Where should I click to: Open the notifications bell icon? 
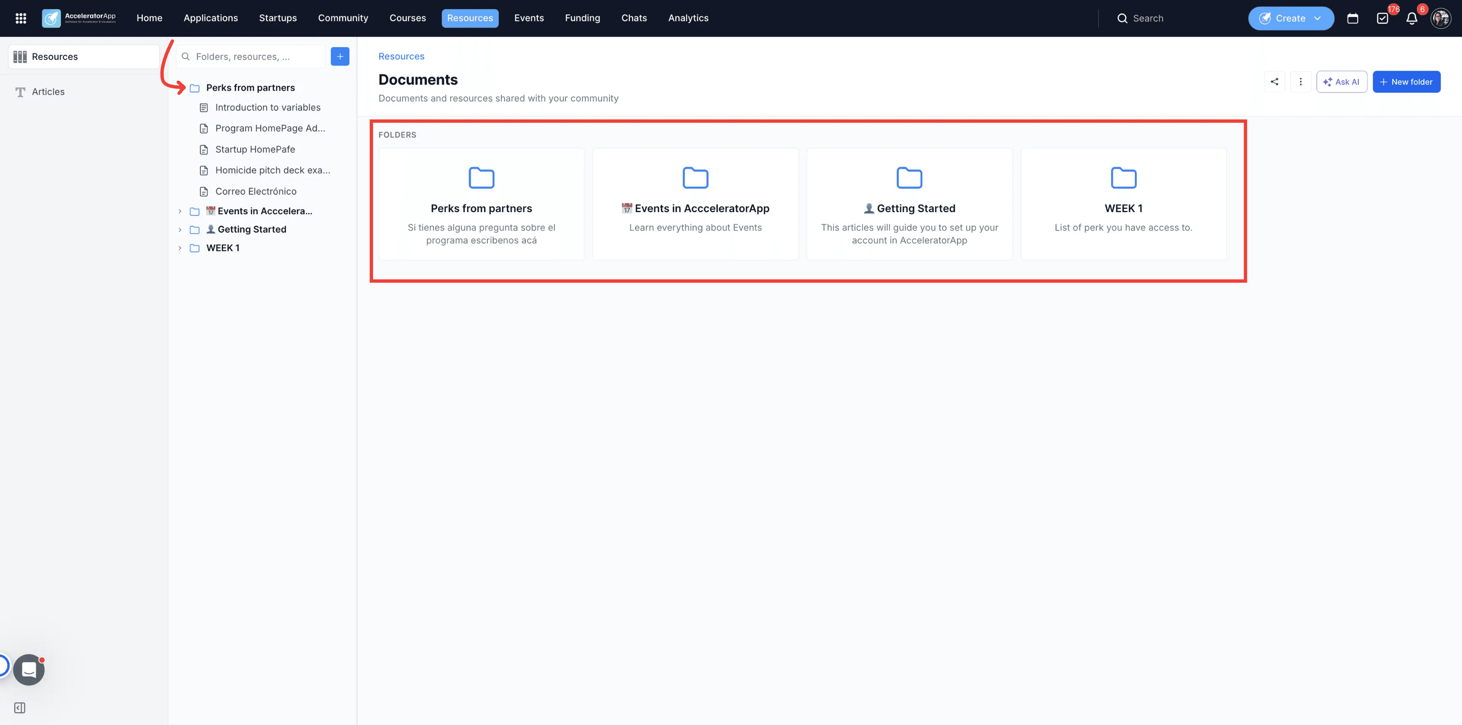(x=1412, y=18)
